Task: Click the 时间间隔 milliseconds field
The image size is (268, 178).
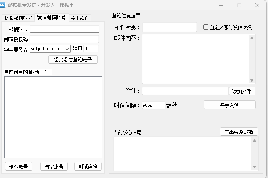Action: point(153,105)
